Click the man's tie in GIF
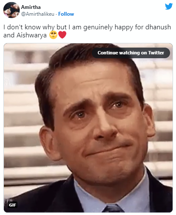This screenshot has width=176, height=215. (113, 208)
